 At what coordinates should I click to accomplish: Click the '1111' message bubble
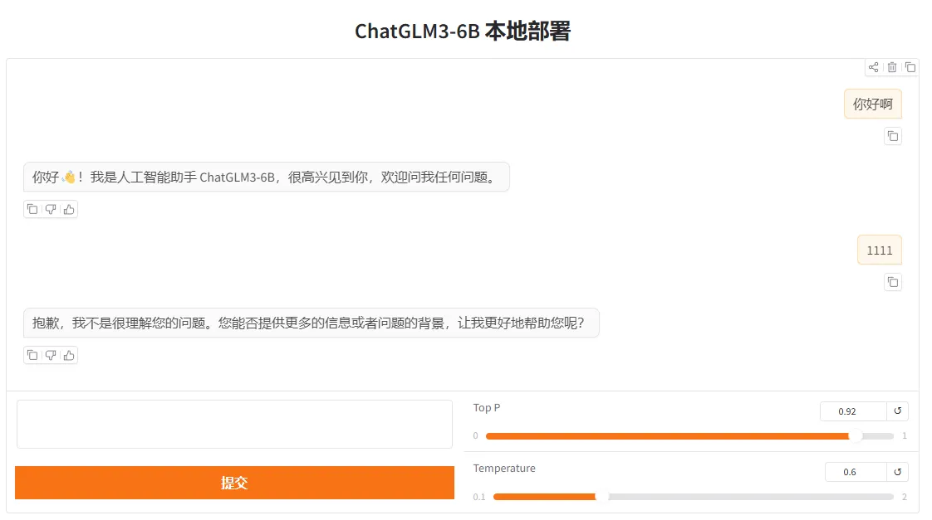tap(879, 250)
